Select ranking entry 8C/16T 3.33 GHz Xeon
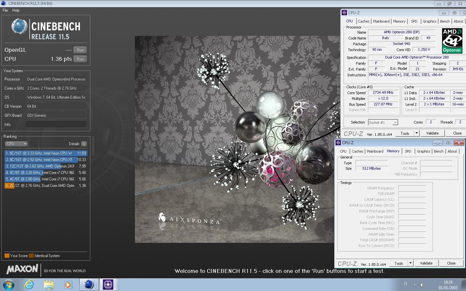Image resolution: width=466 pixels, height=291 pixels. pos(46,153)
